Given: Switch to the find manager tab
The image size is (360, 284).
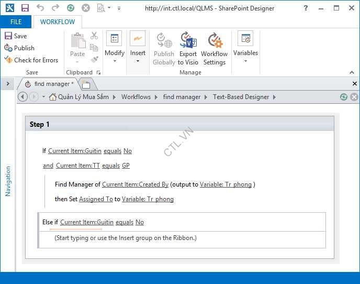Looking at the screenshot, I should (x=51, y=84).
